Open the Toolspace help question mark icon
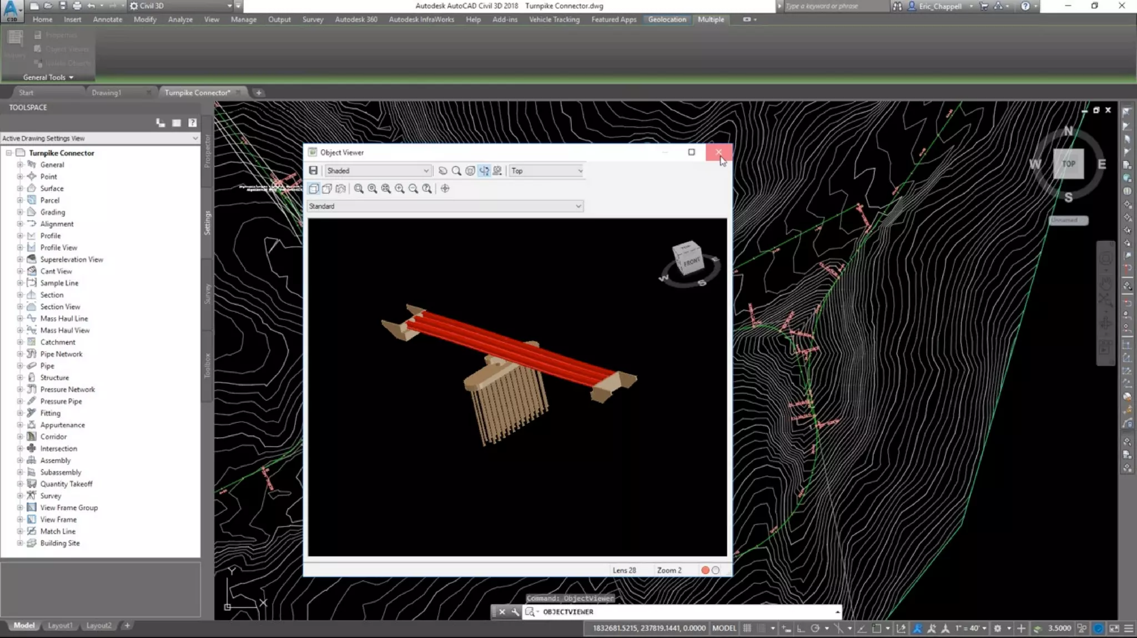 click(192, 123)
